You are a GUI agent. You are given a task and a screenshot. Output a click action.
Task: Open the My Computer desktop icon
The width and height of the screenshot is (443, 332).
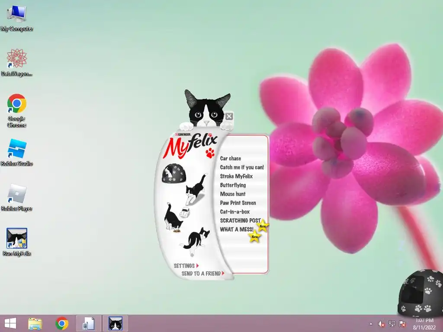pos(17,18)
